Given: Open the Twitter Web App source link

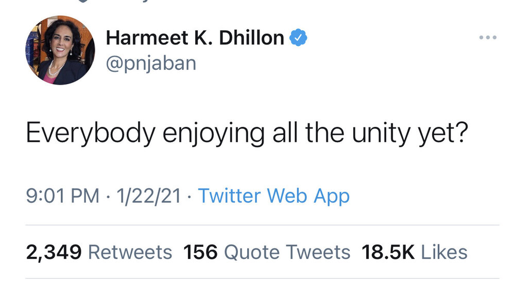Looking at the screenshot, I should click(x=273, y=196).
